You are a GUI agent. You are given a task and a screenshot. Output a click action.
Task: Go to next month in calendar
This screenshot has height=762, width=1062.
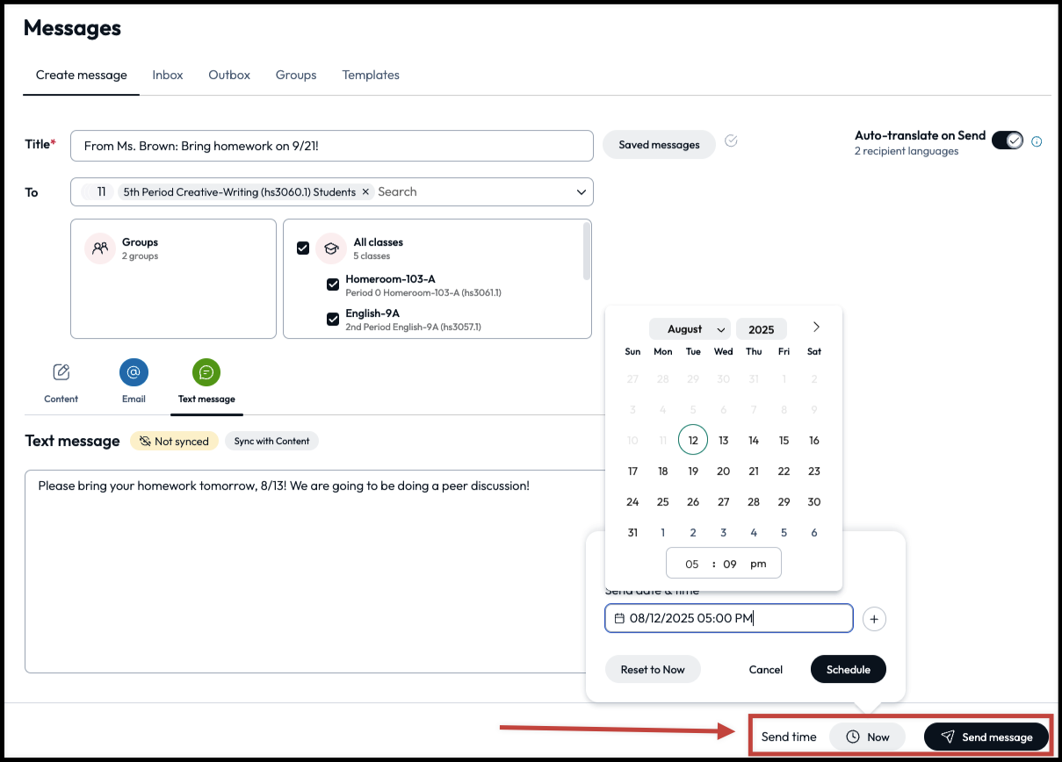pos(816,327)
